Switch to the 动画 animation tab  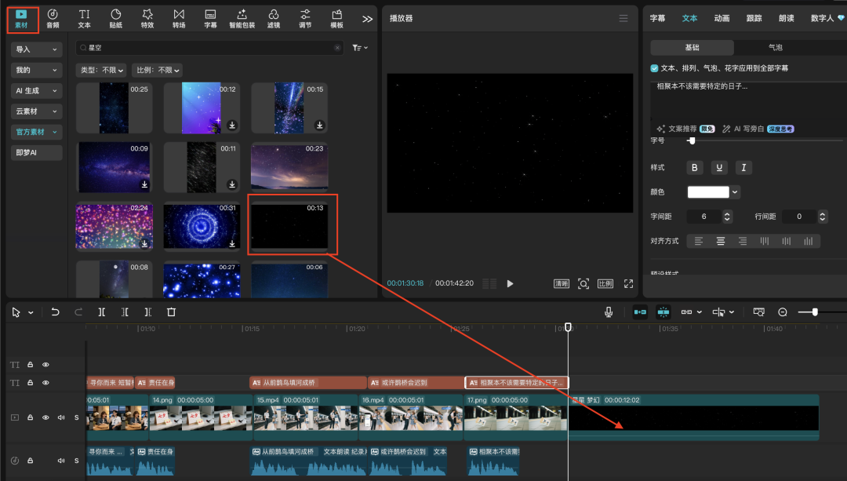722,18
